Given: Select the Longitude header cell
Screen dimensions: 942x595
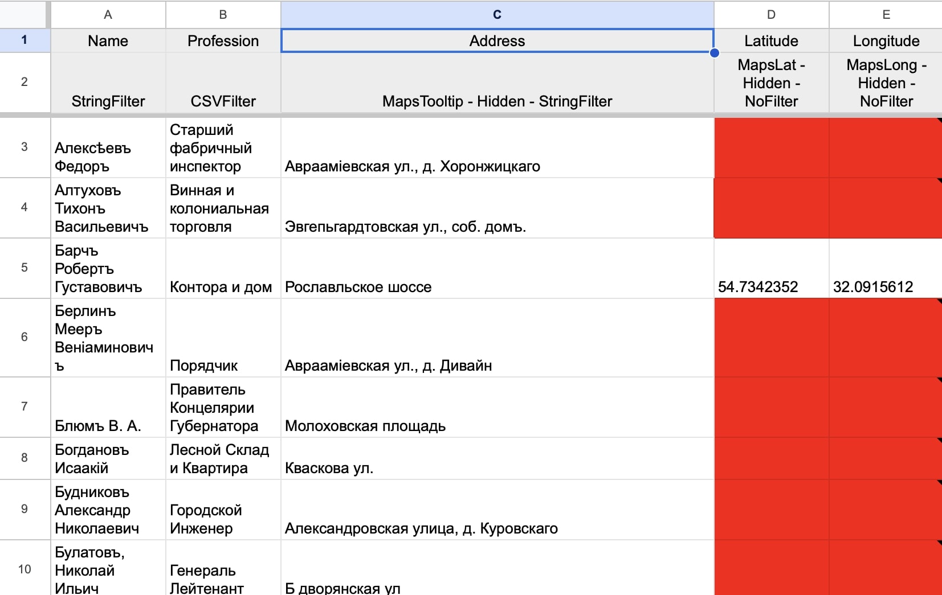Looking at the screenshot, I should (x=886, y=40).
